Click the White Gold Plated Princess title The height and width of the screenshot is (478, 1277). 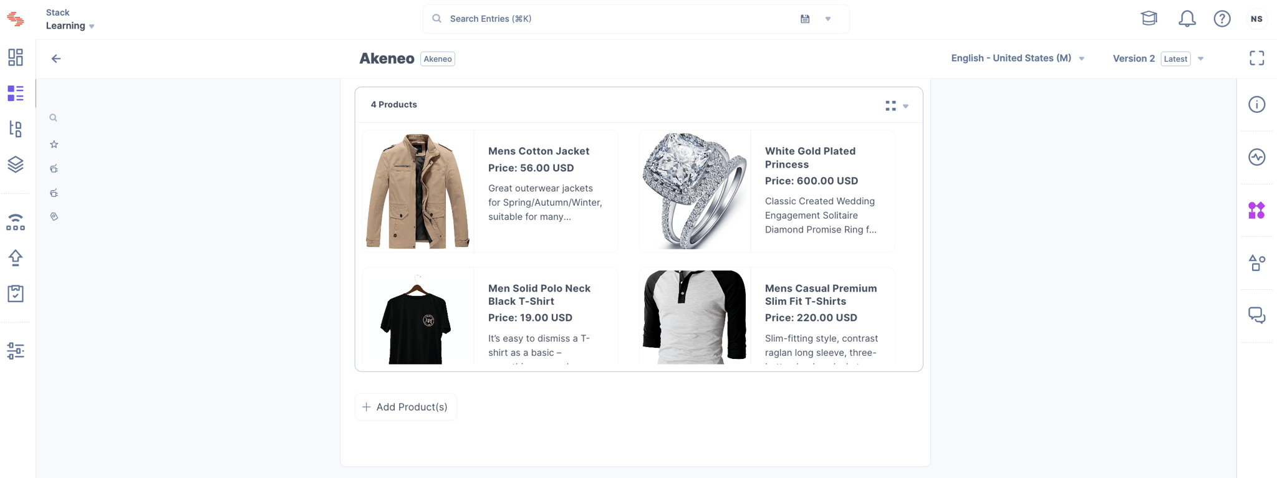tap(811, 158)
